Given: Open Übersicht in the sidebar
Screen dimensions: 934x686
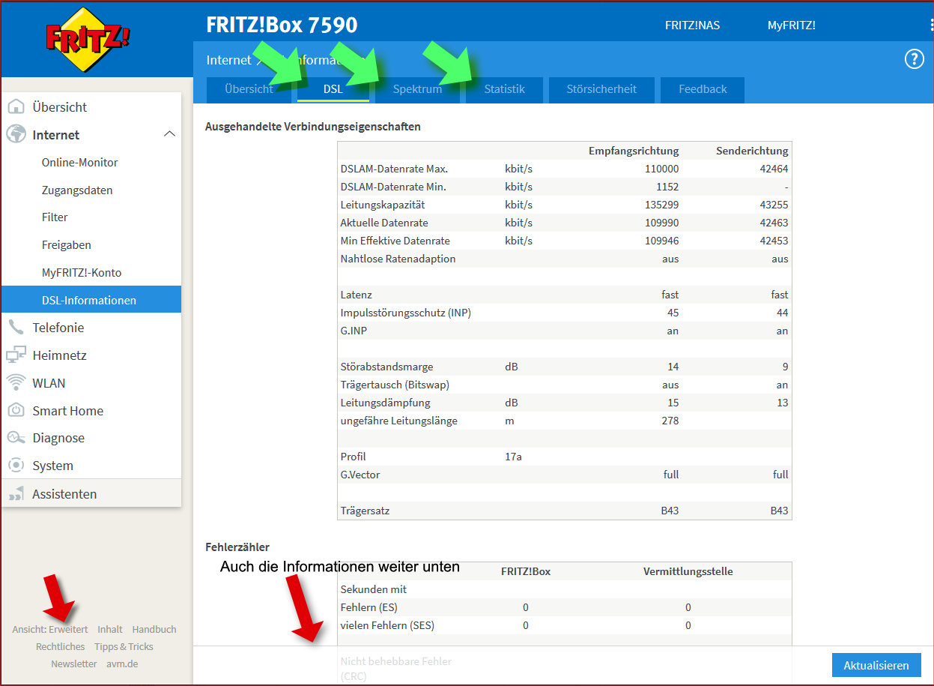Looking at the screenshot, I should point(60,107).
